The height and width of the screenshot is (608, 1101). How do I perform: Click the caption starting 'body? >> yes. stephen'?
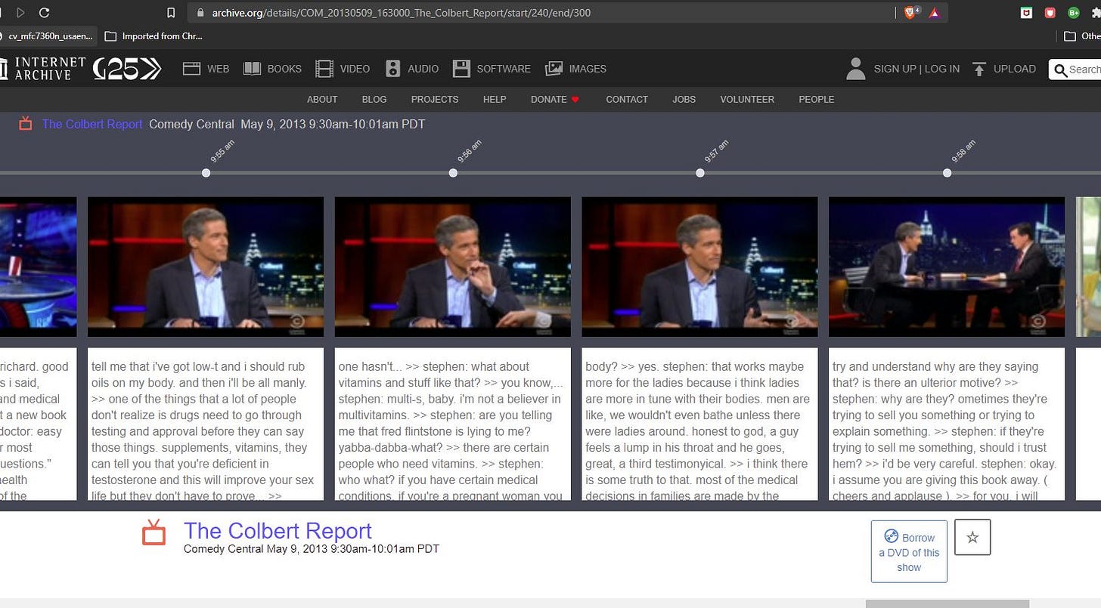coord(699,424)
